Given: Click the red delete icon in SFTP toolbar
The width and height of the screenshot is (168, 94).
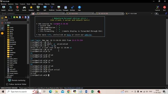Looking at the screenshot, I should point(23,17).
